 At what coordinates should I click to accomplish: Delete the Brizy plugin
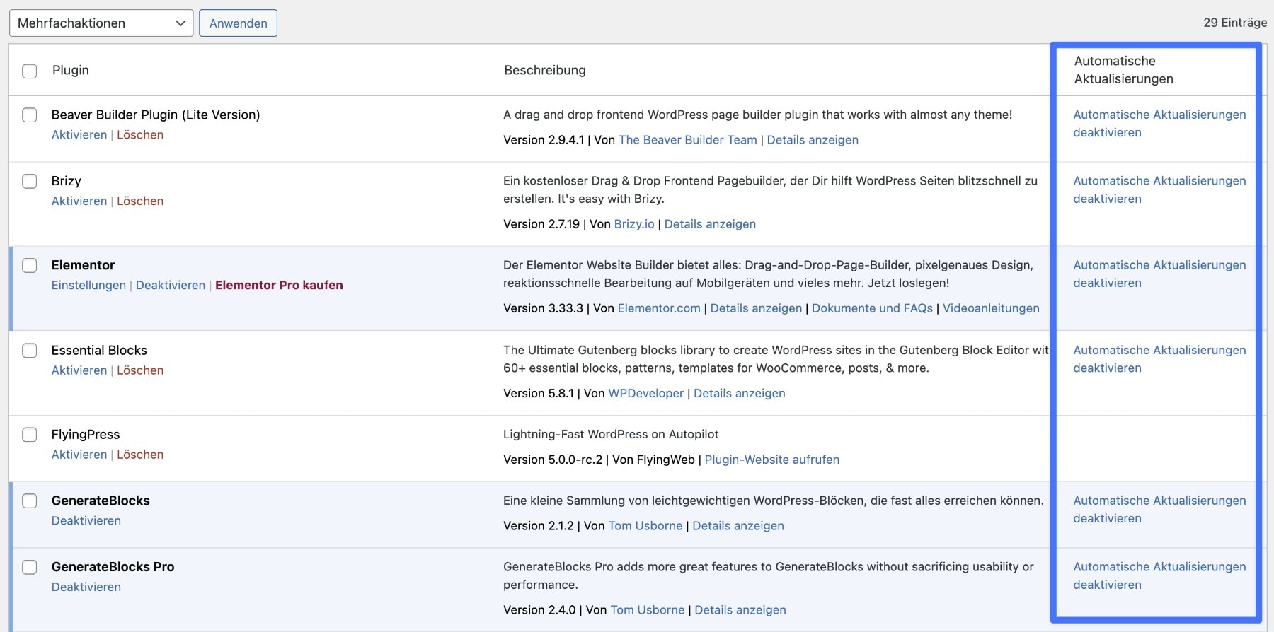point(140,201)
